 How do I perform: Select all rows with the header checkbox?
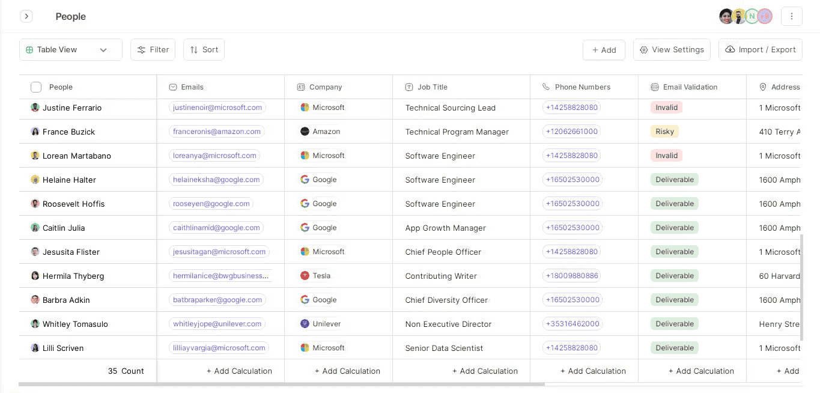point(35,87)
